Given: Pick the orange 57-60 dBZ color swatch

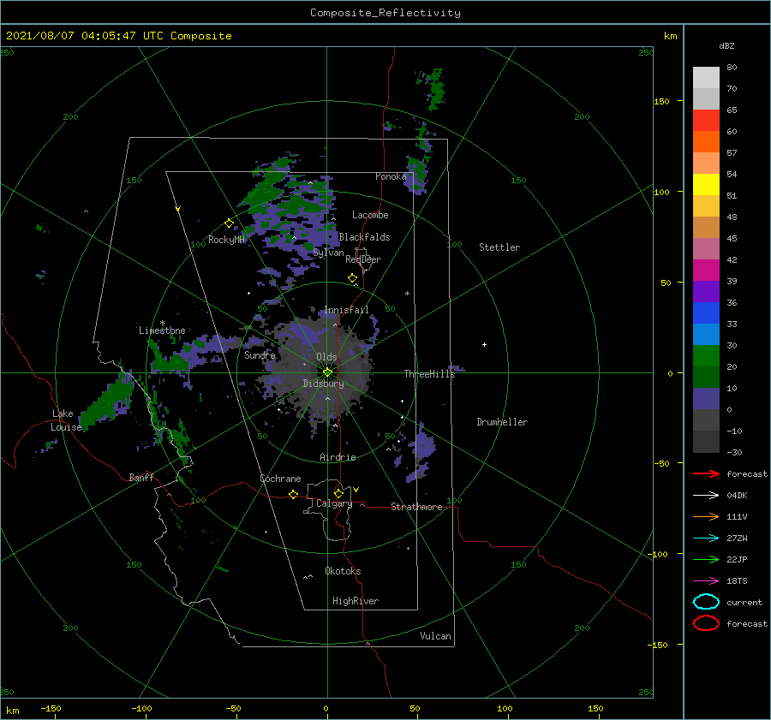Looking at the screenshot, I should [x=706, y=141].
